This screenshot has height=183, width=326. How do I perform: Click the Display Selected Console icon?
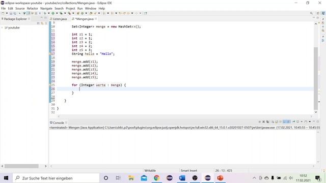coord(297,122)
